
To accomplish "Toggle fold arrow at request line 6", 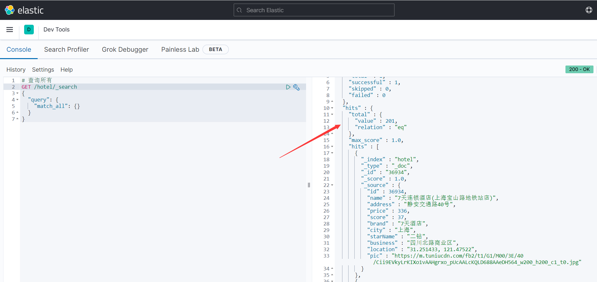I will point(17,113).
